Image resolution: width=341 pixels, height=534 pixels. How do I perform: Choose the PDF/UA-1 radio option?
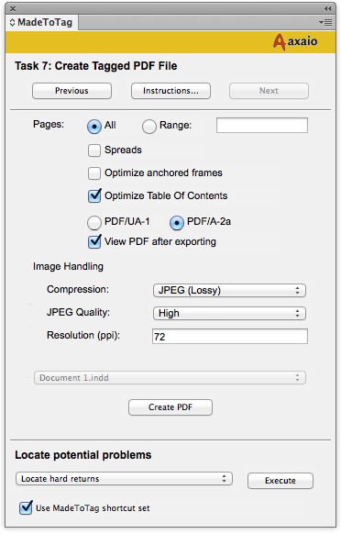point(94,223)
